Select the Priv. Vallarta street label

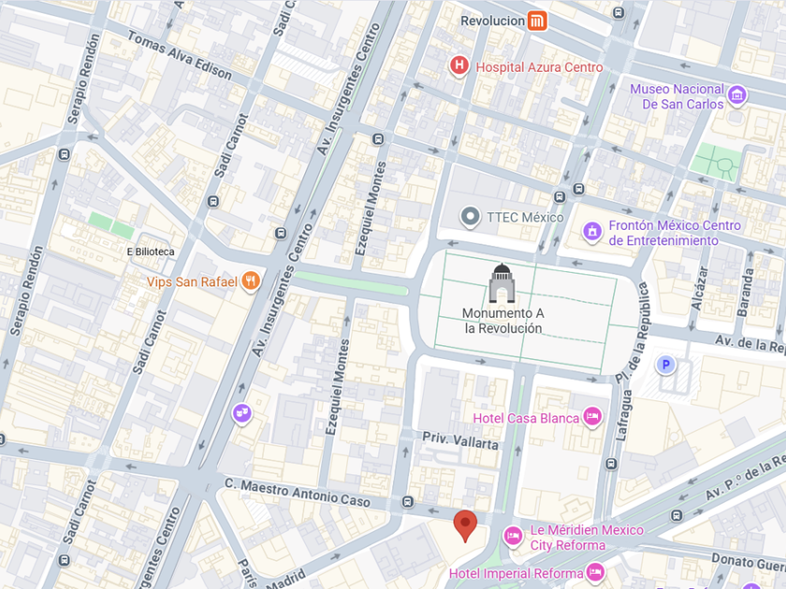point(460,440)
